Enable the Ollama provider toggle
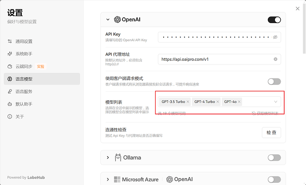 point(274,157)
